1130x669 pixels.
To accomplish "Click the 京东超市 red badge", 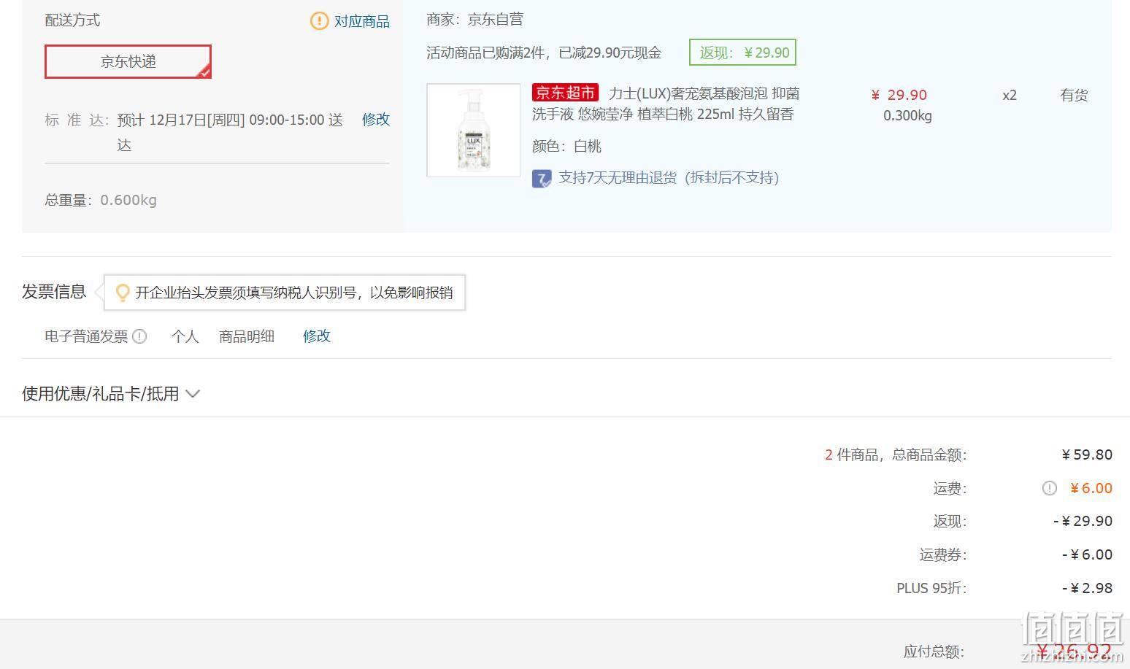I will pyautogui.click(x=565, y=93).
